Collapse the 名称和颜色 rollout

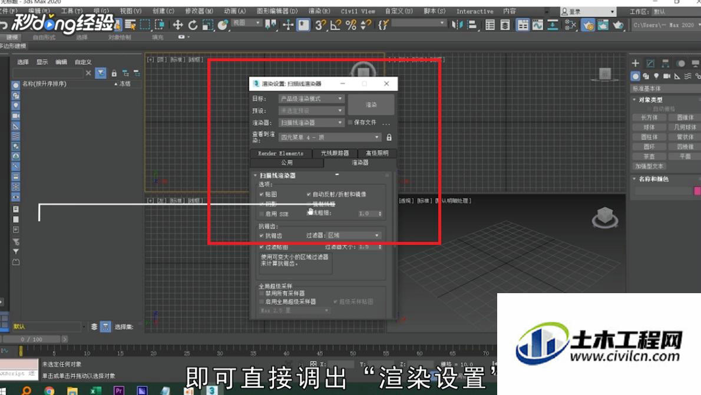[x=634, y=179]
